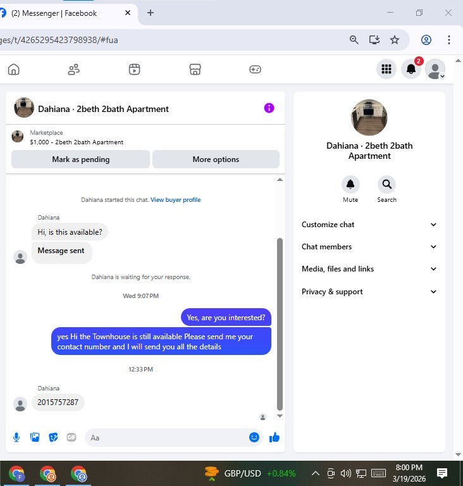Click the touch keyboard tray icon
The width and height of the screenshot is (463, 486).
click(378, 473)
